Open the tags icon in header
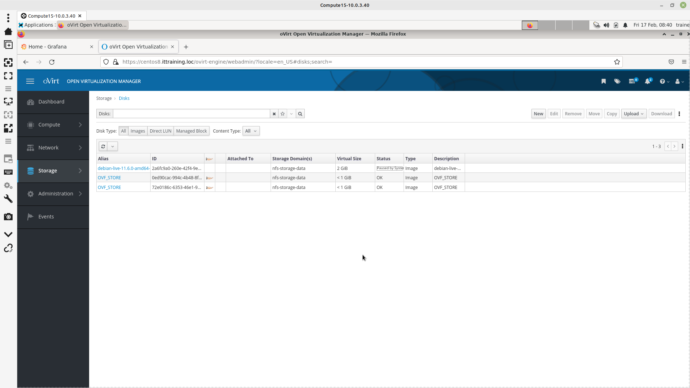Image resolution: width=690 pixels, height=388 pixels. point(617,82)
